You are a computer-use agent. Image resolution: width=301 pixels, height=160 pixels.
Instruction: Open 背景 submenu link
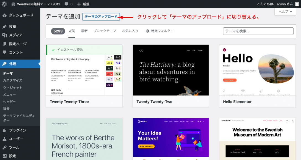click(6, 109)
